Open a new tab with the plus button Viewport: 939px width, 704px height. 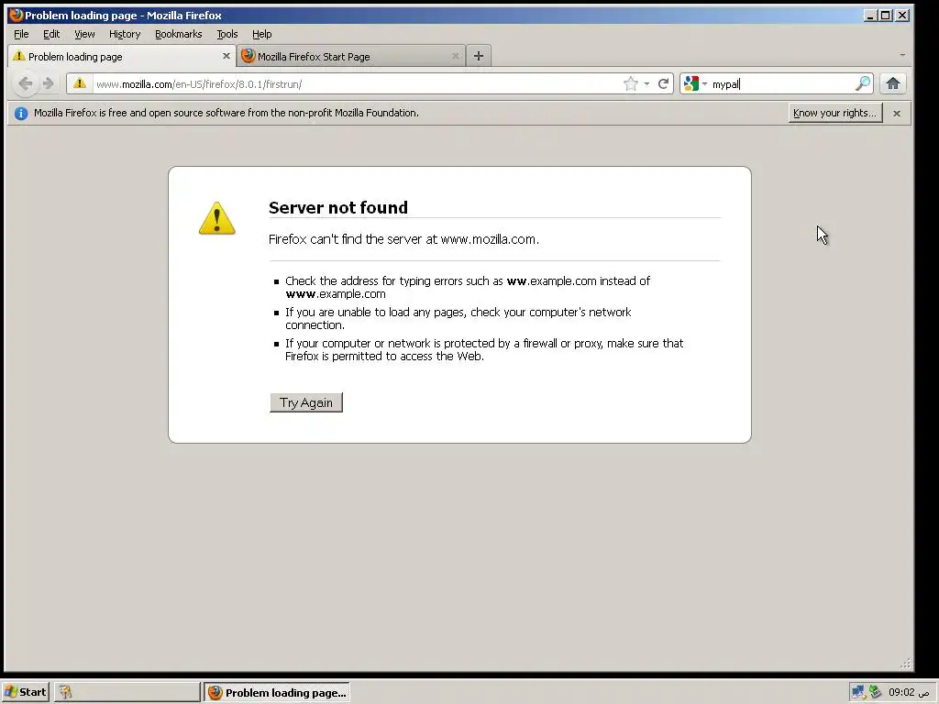pyautogui.click(x=479, y=56)
